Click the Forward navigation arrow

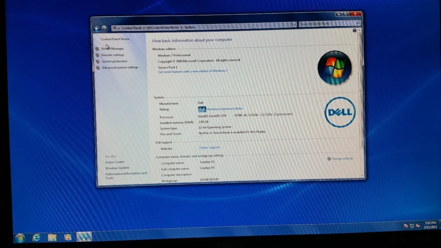[104, 28]
